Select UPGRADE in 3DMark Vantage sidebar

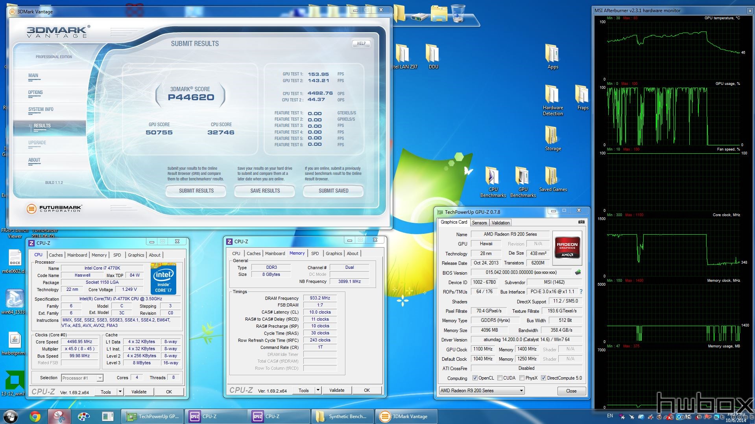(x=37, y=143)
